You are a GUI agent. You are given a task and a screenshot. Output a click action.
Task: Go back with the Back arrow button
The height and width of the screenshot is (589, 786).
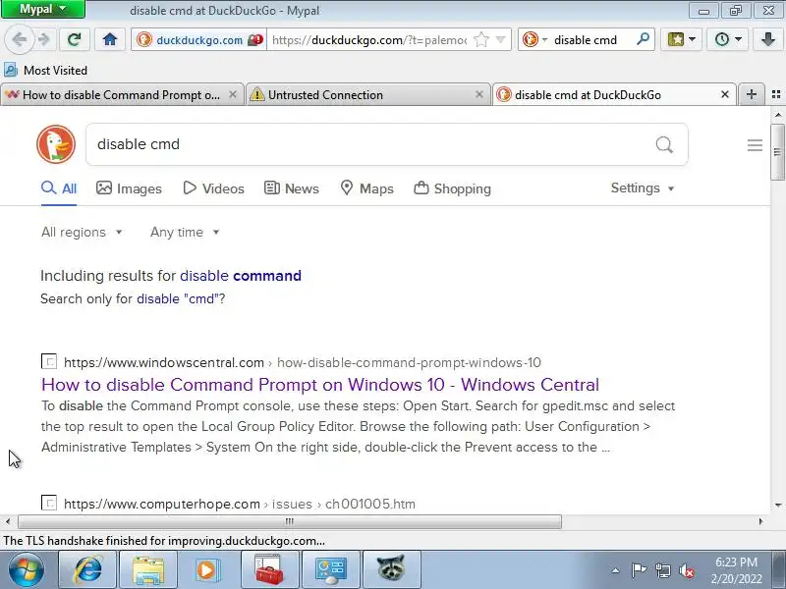(19, 39)
